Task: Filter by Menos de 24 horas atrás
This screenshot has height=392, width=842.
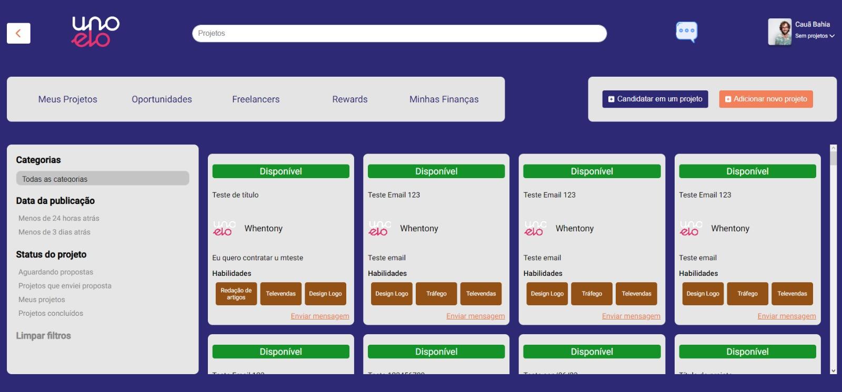Action: 59,218
